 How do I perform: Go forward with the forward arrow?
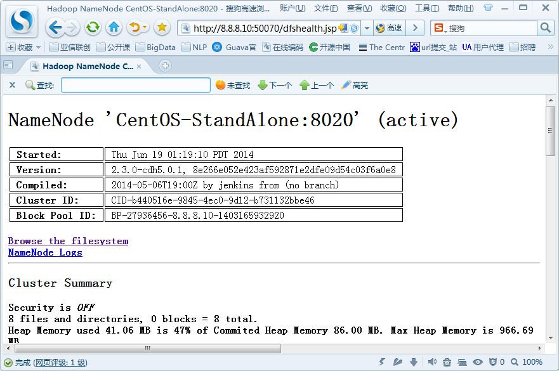[x=72, y=28]
